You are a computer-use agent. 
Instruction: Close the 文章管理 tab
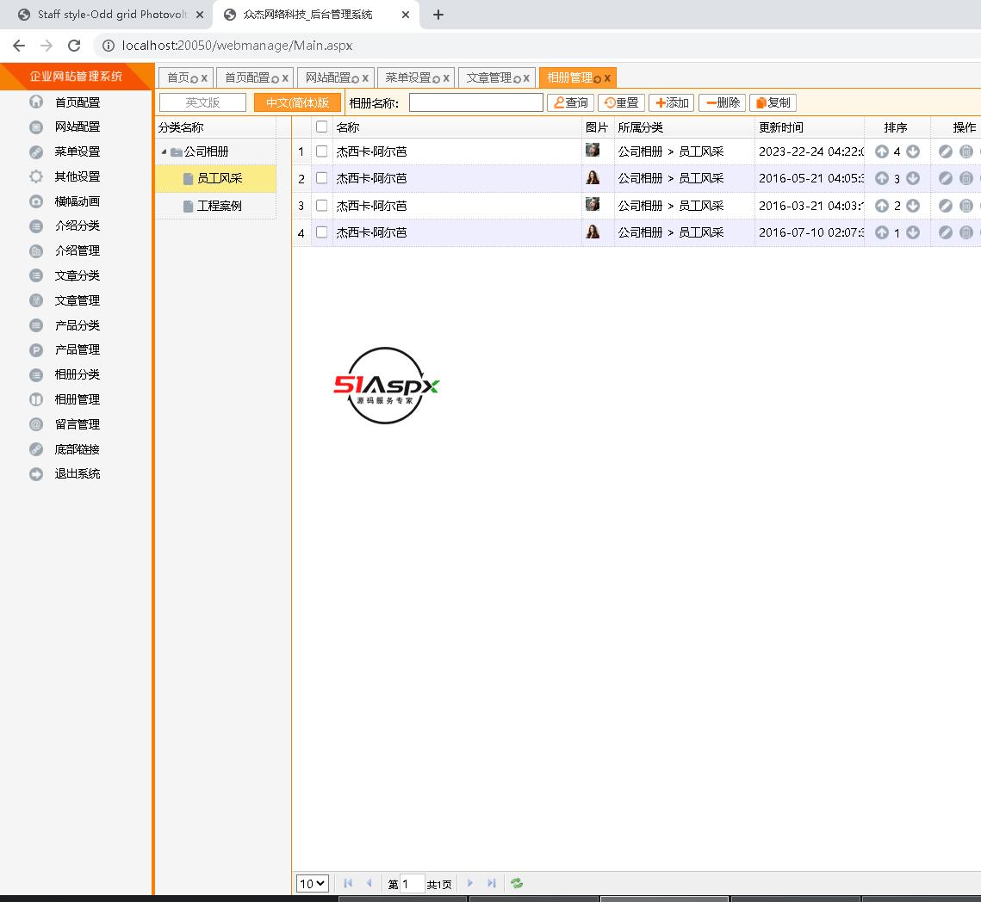pos(526,78)
